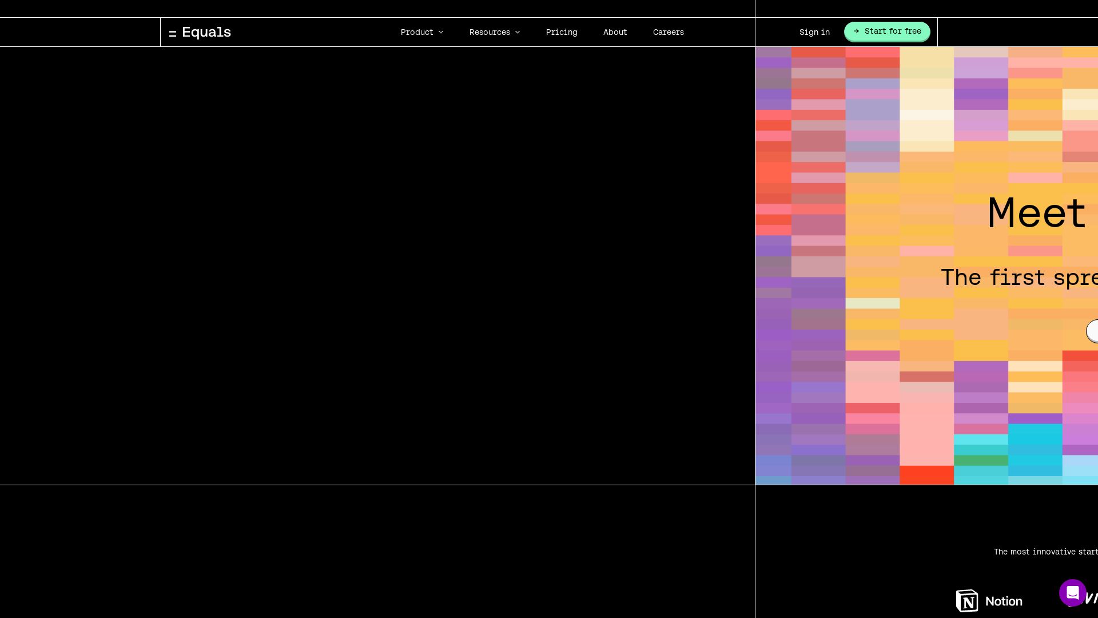Click the Careers navigation item
The width and height of the screenshot is (1098, 618).
click(668, 32)
